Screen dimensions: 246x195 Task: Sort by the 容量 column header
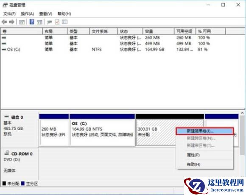159,31
